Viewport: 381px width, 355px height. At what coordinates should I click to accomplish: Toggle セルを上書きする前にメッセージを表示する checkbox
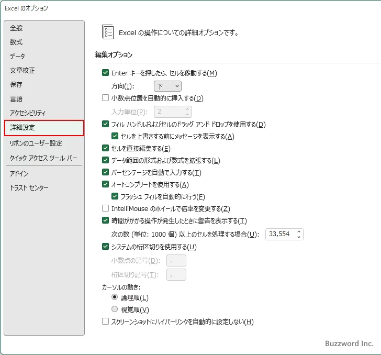[115, 136]
